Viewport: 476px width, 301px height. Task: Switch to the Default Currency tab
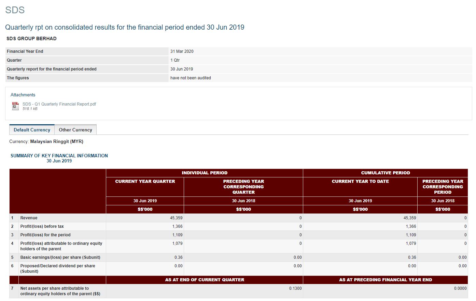point(32,130)
